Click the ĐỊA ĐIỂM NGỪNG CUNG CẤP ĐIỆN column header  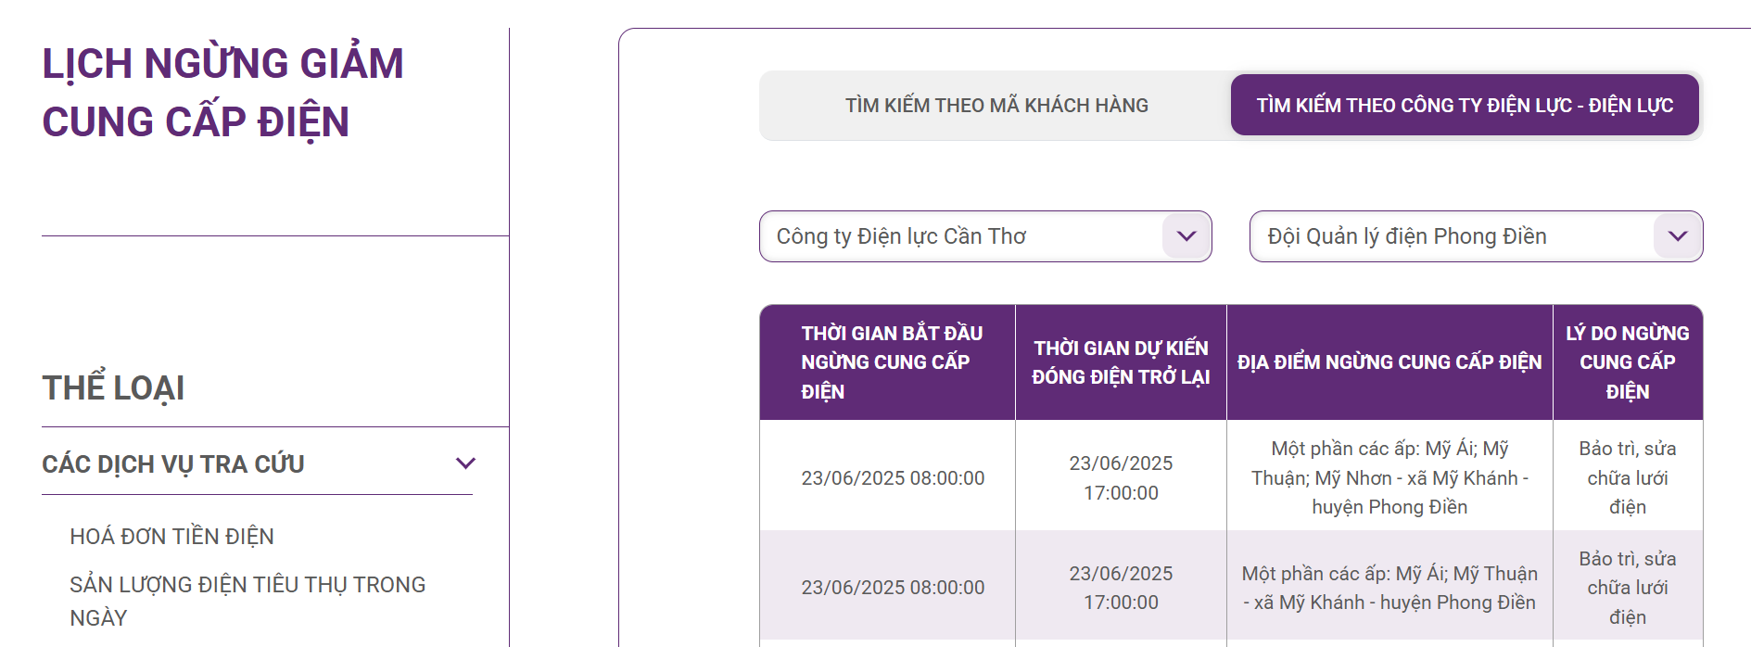click(x=1389, y=362)
